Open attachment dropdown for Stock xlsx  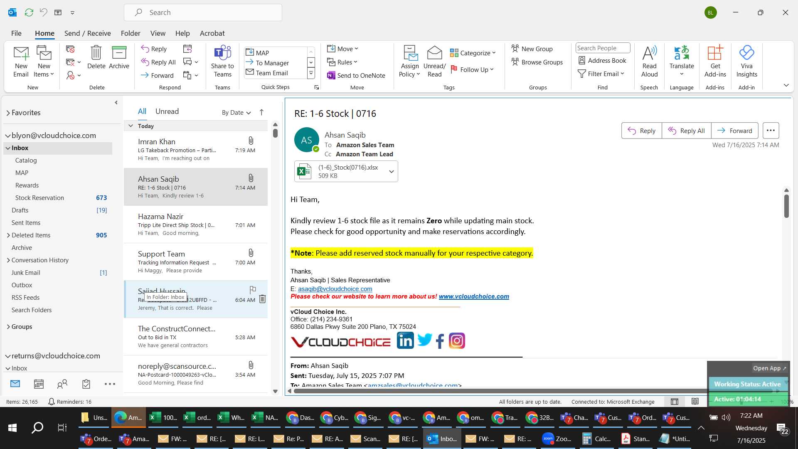coord(391,171)
